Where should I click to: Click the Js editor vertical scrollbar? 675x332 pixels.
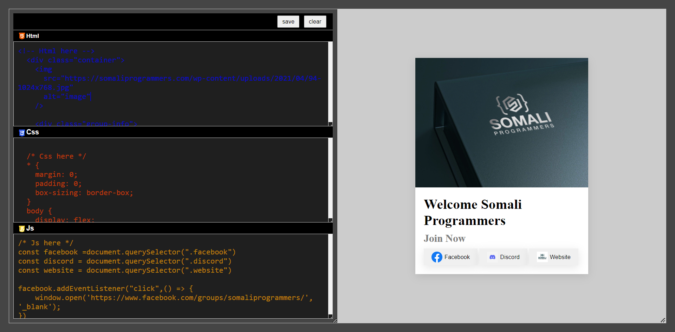(x=330, y=274)
